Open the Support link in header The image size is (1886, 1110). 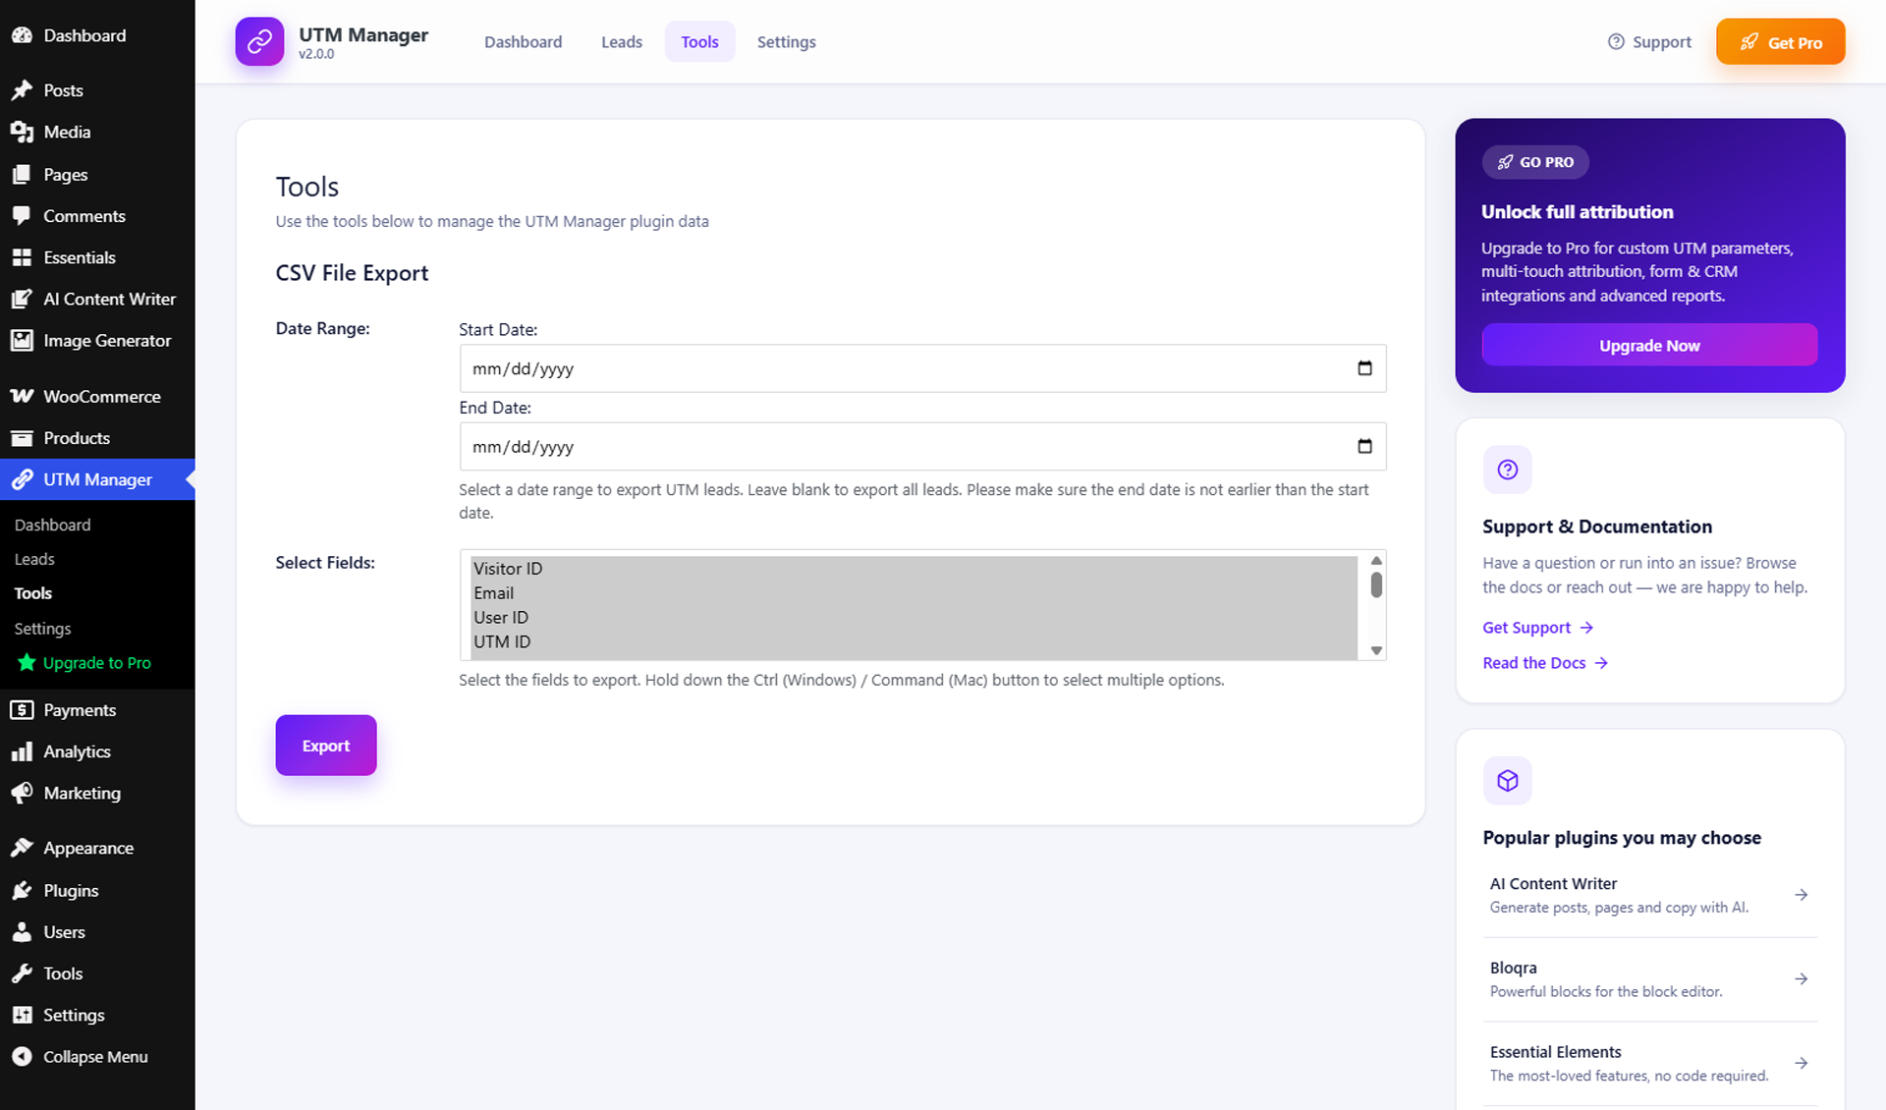click(1650, 42)
